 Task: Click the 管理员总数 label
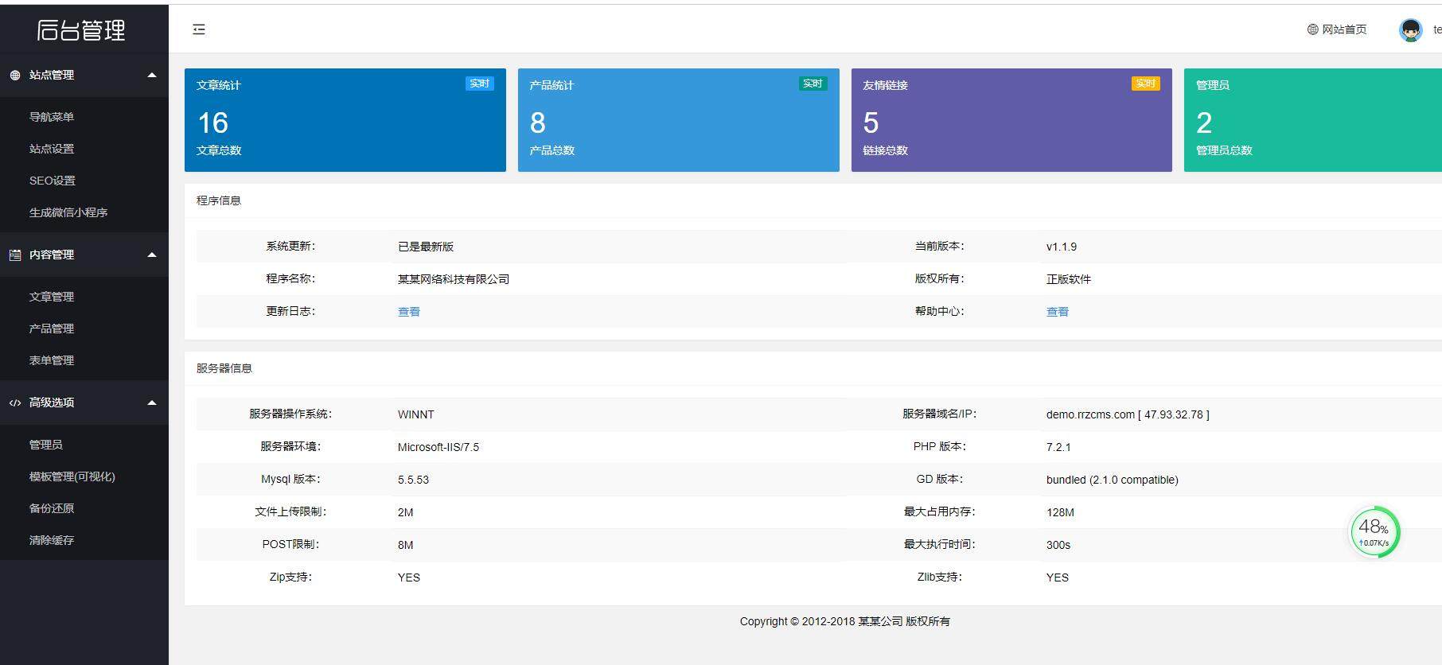[x=1224, y=150]
